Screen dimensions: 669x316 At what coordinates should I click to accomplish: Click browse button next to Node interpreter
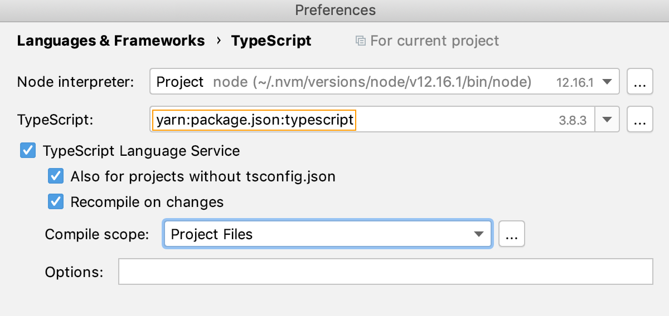640,82
